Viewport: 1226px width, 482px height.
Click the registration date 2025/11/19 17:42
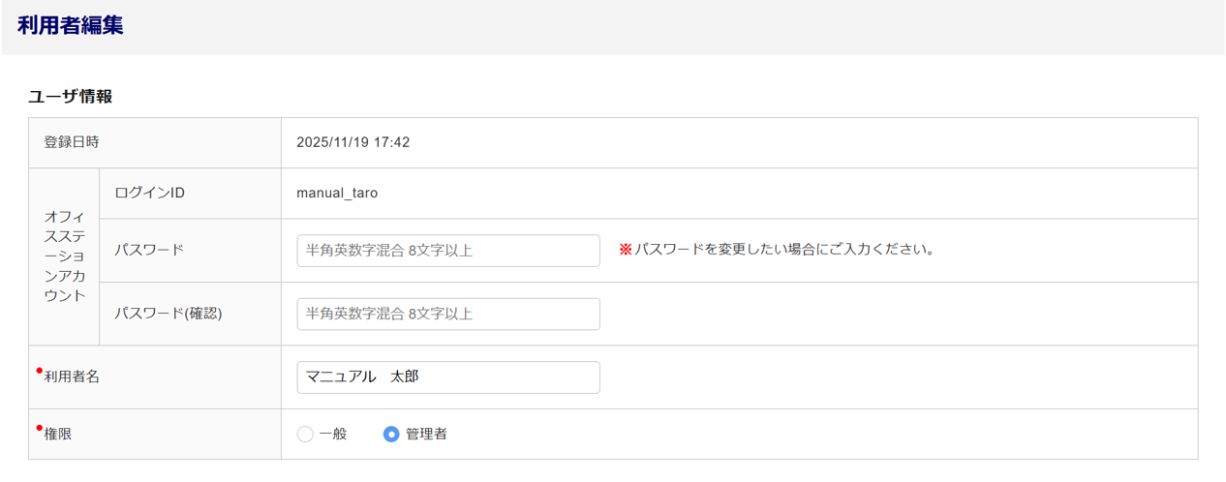(x=352, y=142)
